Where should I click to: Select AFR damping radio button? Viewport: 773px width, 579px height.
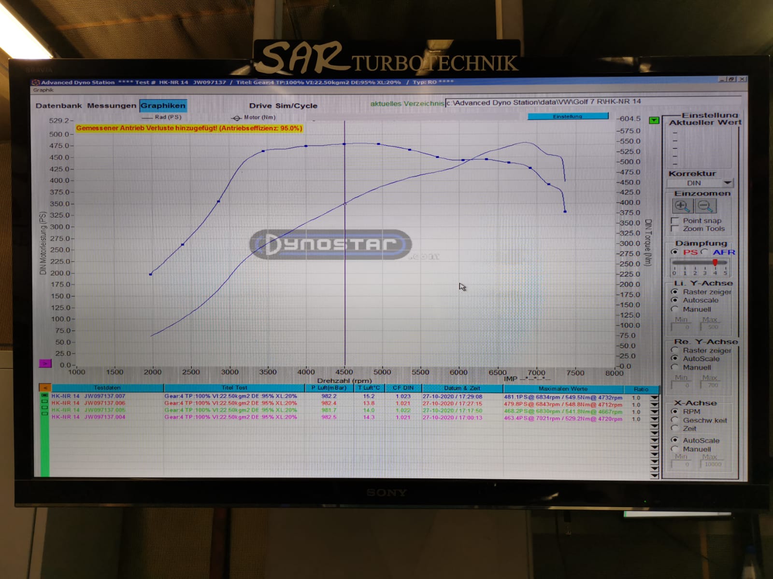pyautogui.click(x=705, y=252)
